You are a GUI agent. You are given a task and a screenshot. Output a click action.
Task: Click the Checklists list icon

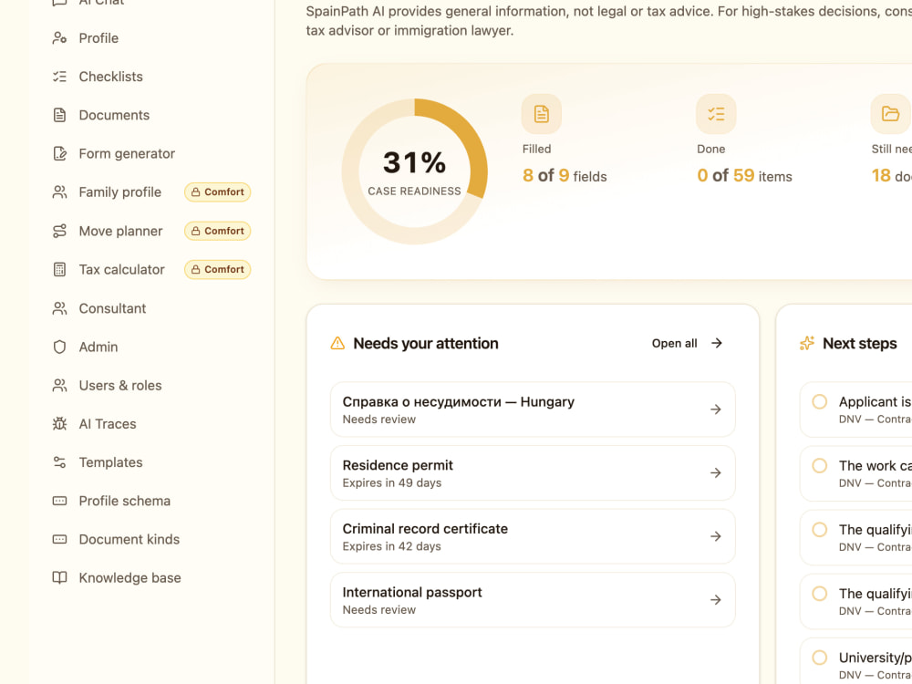pyautogui.click(x=59, y=77)
